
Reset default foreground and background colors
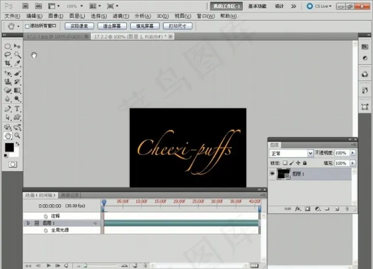tap(6, 156)
